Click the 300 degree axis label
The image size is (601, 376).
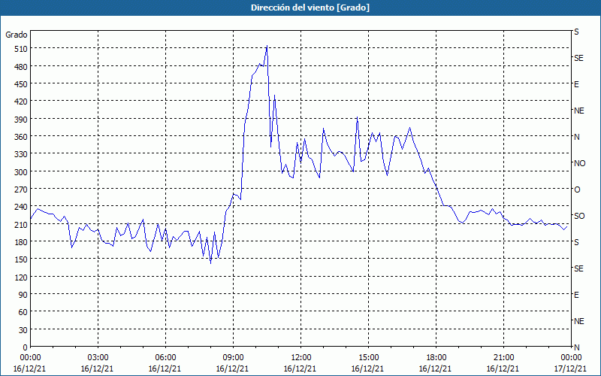21,172
